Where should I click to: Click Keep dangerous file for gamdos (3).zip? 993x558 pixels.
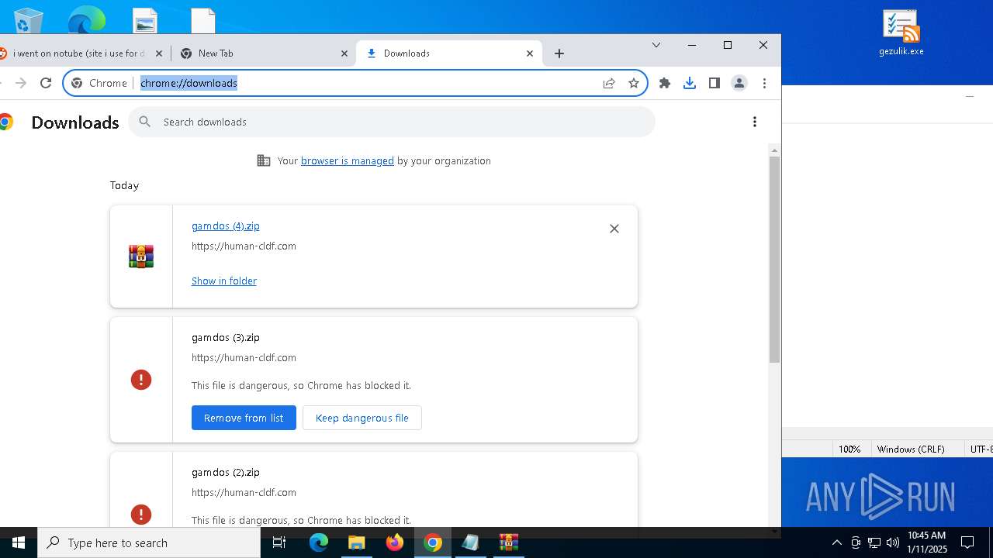coord(362,418)
